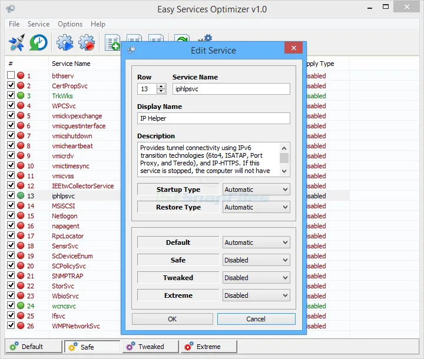Click the gear with blue play arrow icon
The height and width of the screenshot is (359, 424).
click(65, 42)
